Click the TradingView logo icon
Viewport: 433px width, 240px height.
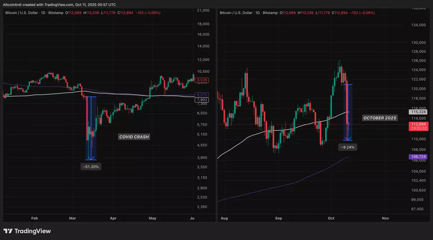point(8,231)
